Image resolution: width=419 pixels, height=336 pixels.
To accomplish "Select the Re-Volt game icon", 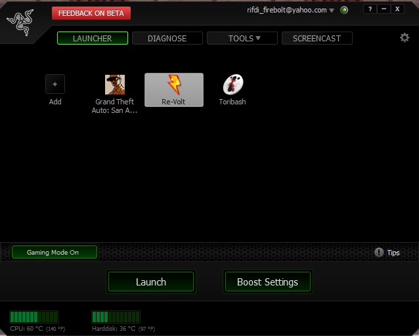I will (174, 90).
